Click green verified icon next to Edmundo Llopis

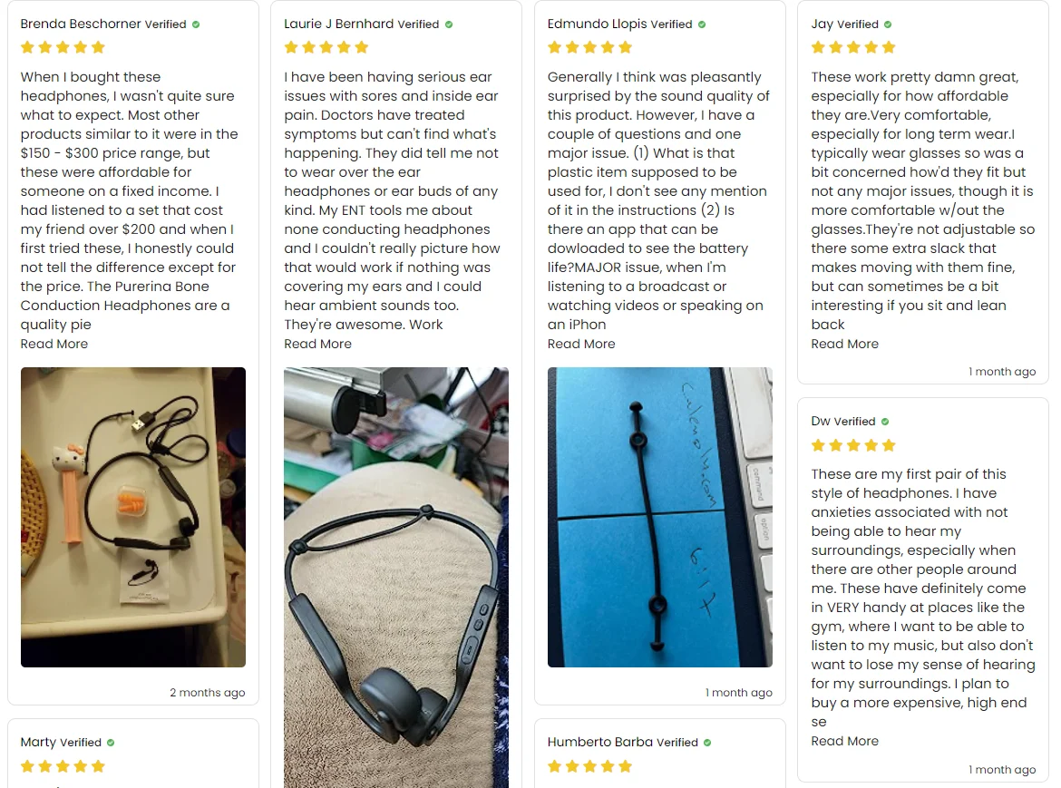pyautogui.click(x=702, y=24)
